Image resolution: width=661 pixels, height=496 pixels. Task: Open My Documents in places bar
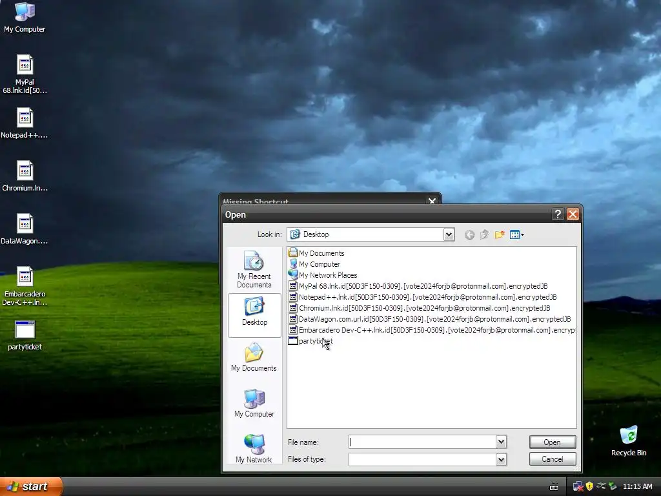point(254,357)
